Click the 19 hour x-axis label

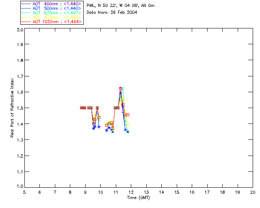(x=238, y=192)
